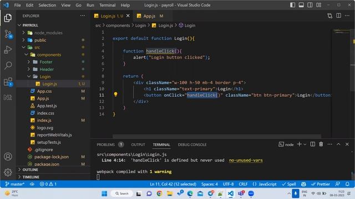Screen dimensions: 355x199
Task: Maximize the terminal panel with up chevron
Action: pyautogui.click(x=338, y=144)
